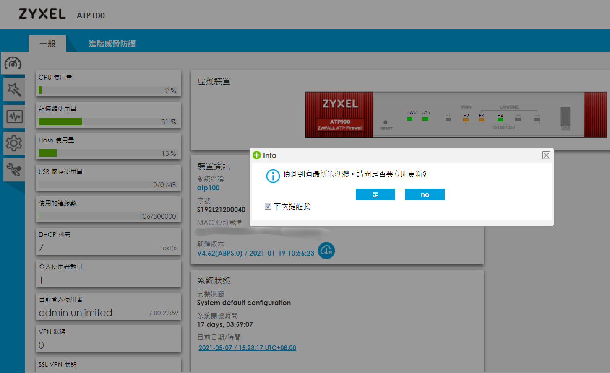Click the USB 儲存使用量 bar

[x=108, y=184]
